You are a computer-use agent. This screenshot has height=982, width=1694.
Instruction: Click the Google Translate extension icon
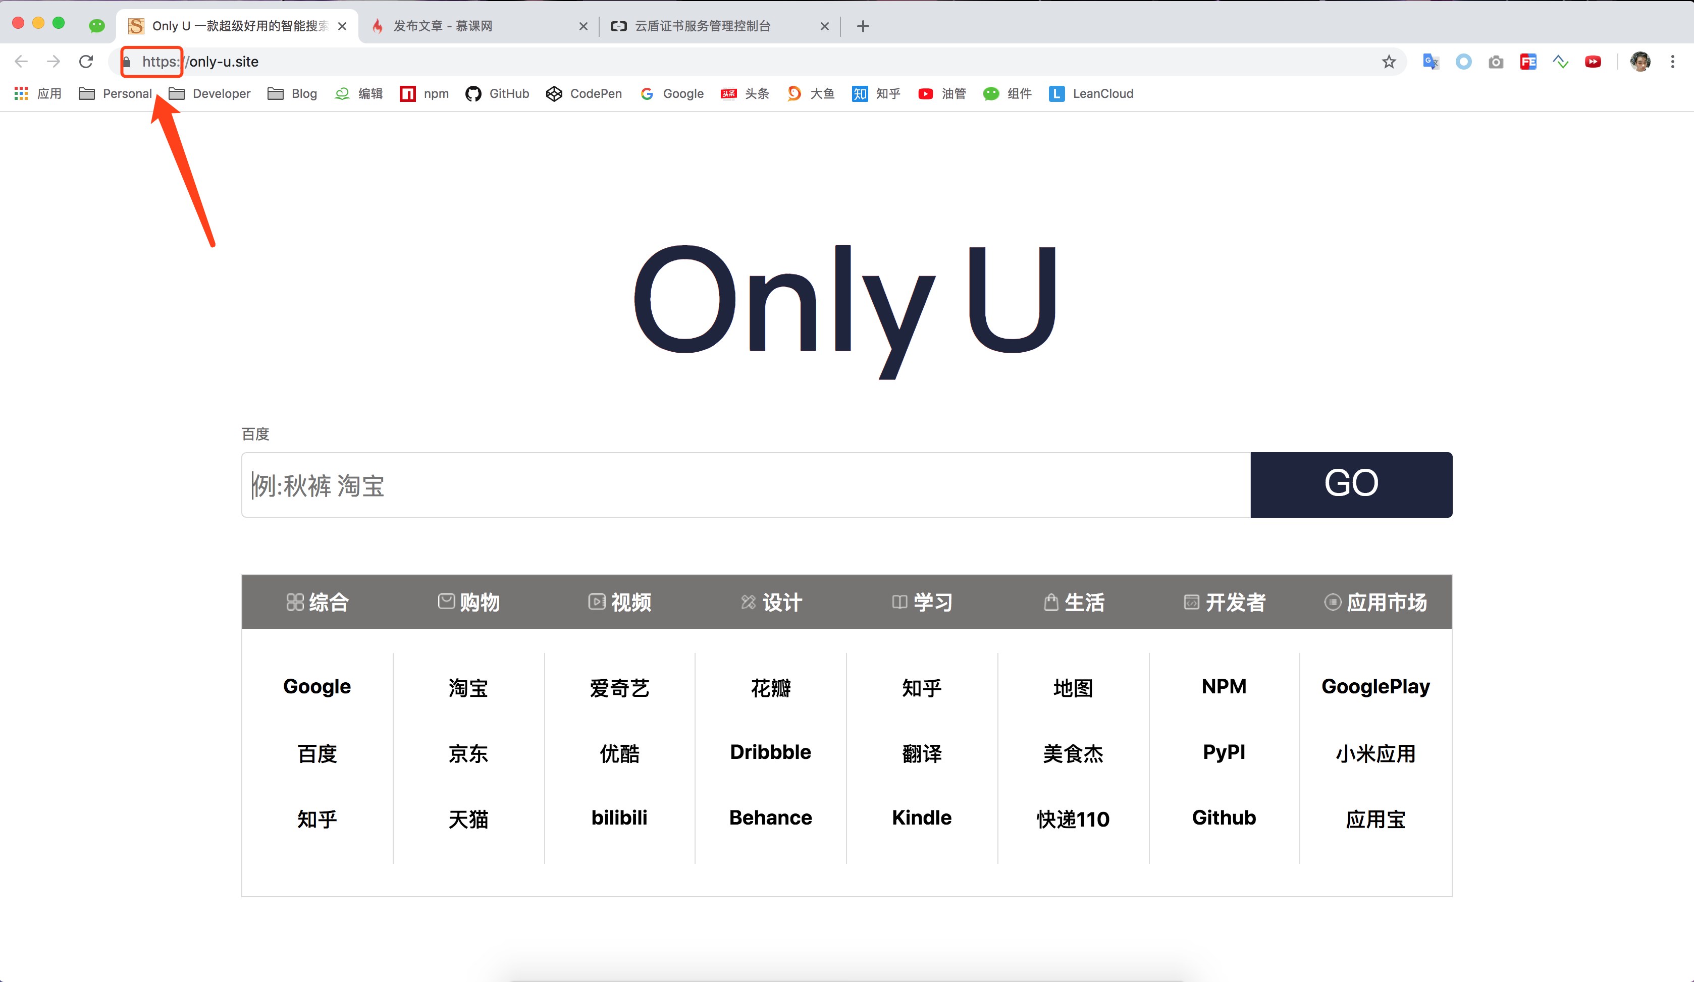pyautogui.click(x=1431, y=62)
